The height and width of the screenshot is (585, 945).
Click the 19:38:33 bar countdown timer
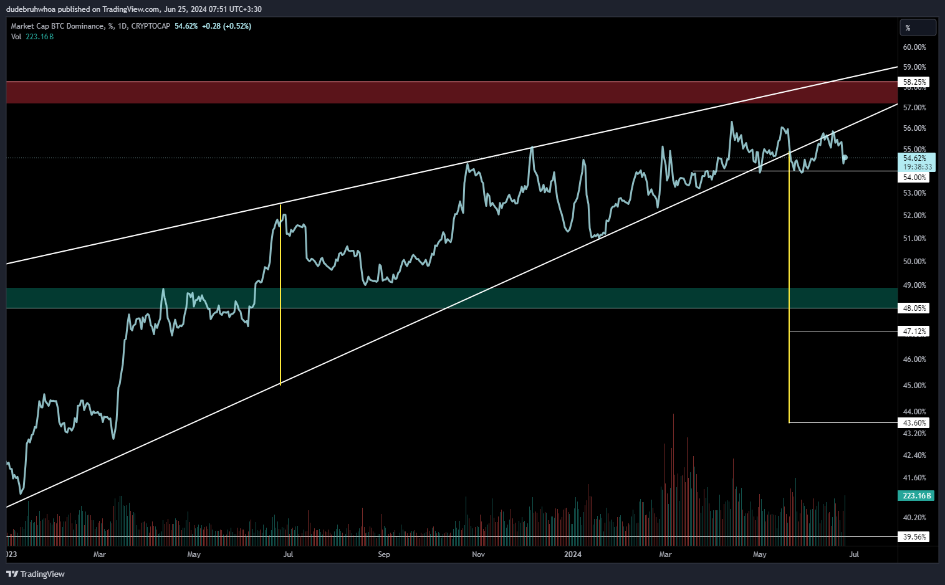918,167
